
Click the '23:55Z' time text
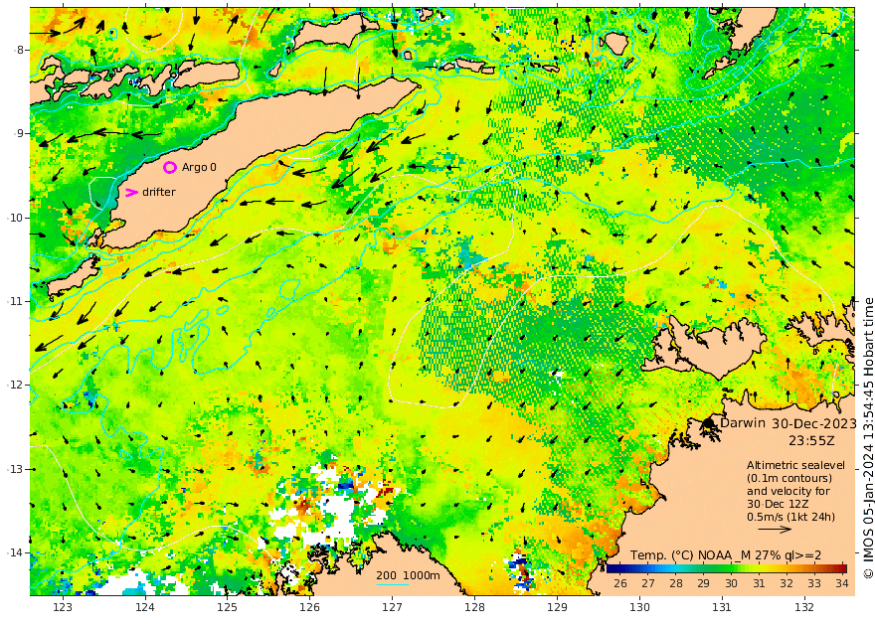click(812, 440)
